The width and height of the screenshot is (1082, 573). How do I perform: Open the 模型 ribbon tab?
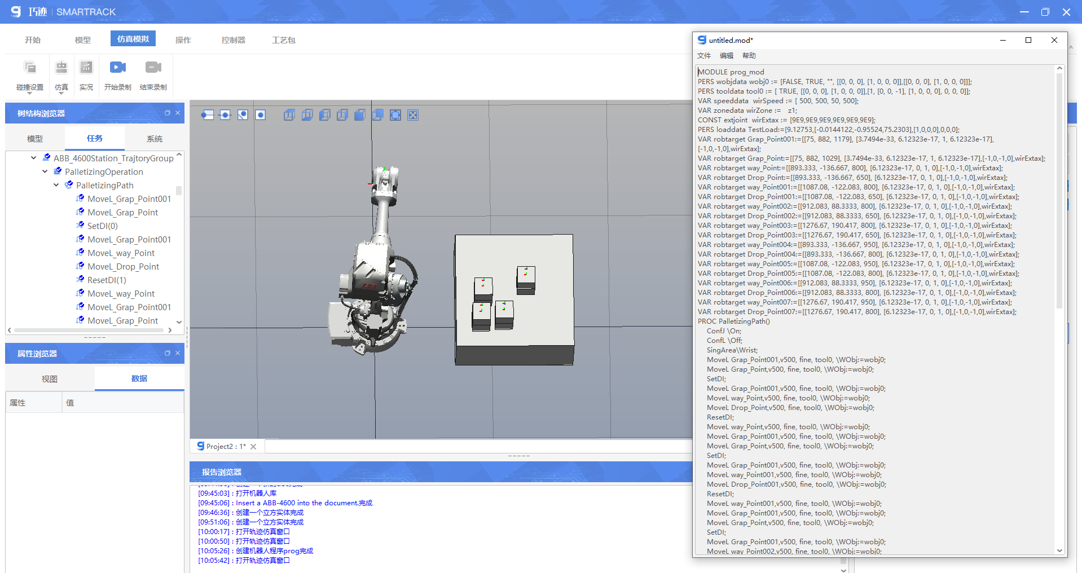(x=83, y=40)
